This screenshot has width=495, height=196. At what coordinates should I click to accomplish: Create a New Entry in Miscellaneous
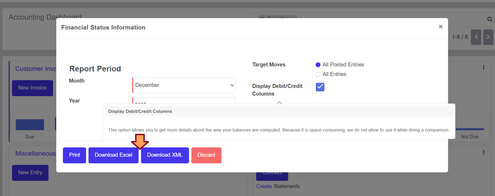click(30, 173)
